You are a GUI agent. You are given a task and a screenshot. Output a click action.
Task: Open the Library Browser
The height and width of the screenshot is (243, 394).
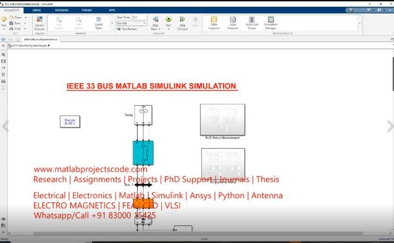[39, 23]
